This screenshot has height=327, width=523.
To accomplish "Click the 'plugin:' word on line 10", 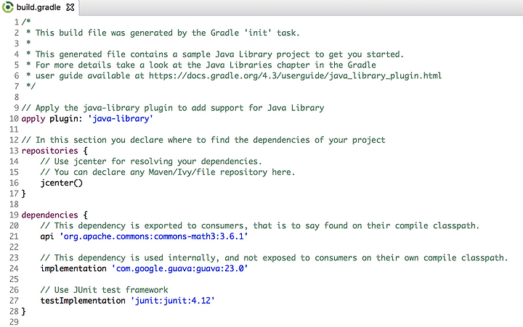I will coord(66,118).
